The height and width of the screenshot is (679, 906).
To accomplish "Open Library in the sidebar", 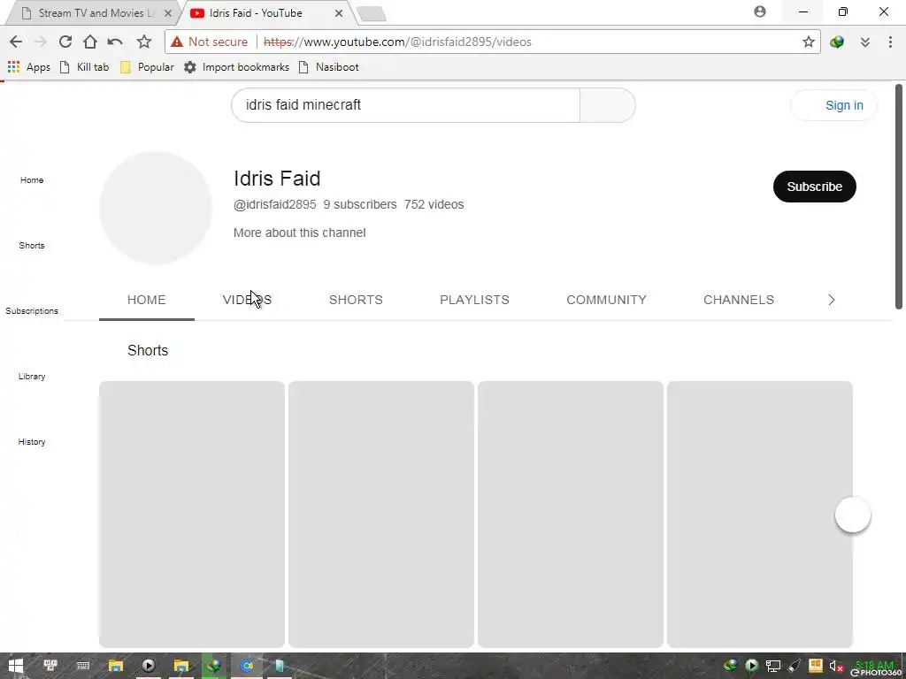I will pos(32,376).
